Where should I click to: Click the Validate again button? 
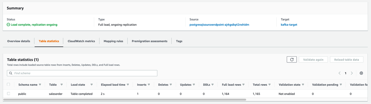click(313, 60)
